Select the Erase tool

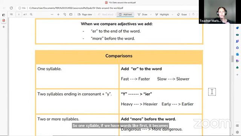tap(182, 14)
